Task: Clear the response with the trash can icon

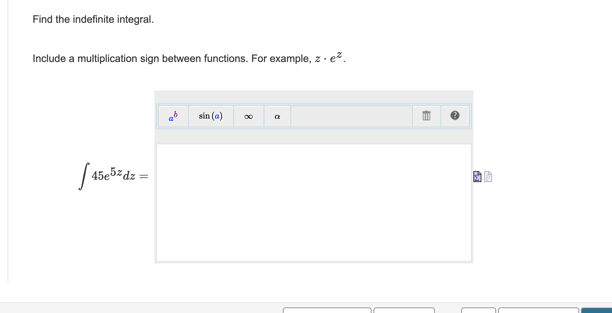Action: pos(426,116)
